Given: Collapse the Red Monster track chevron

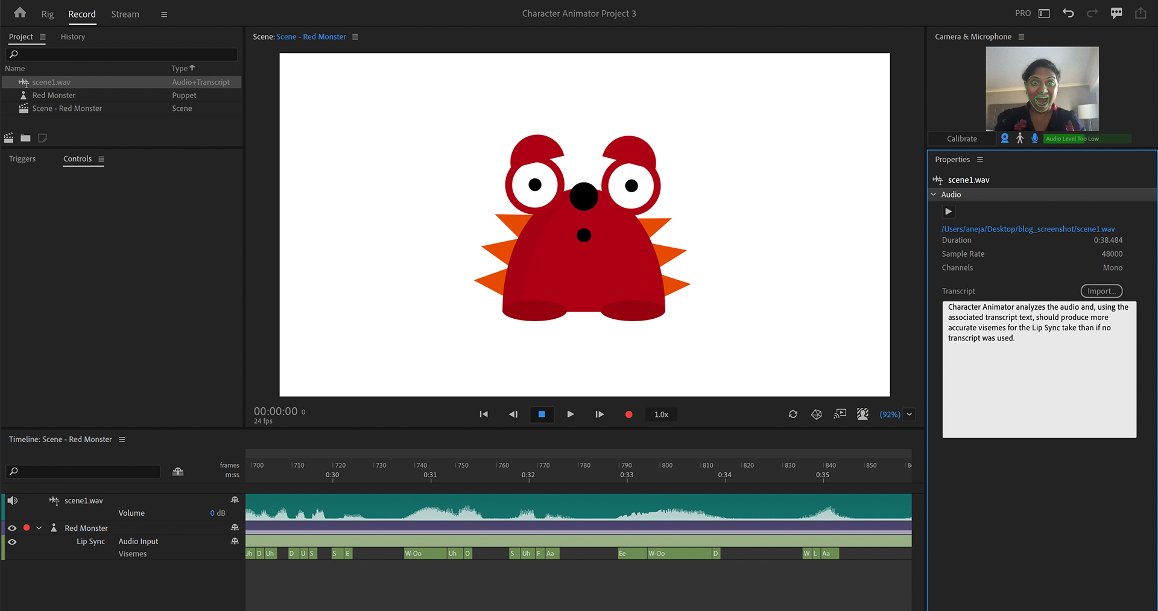Looking at the screenshot, I should tap(39, 528).
